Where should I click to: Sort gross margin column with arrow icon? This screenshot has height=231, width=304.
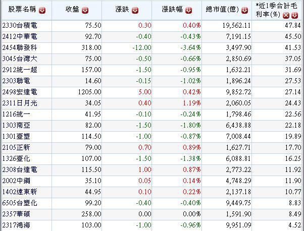pos(294,15)
